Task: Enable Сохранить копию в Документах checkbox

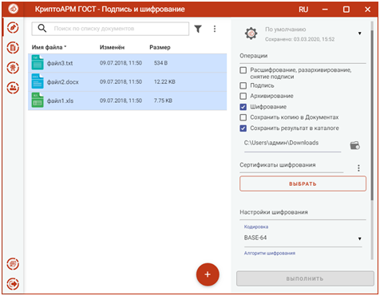Action: click(x=243, y=117)
